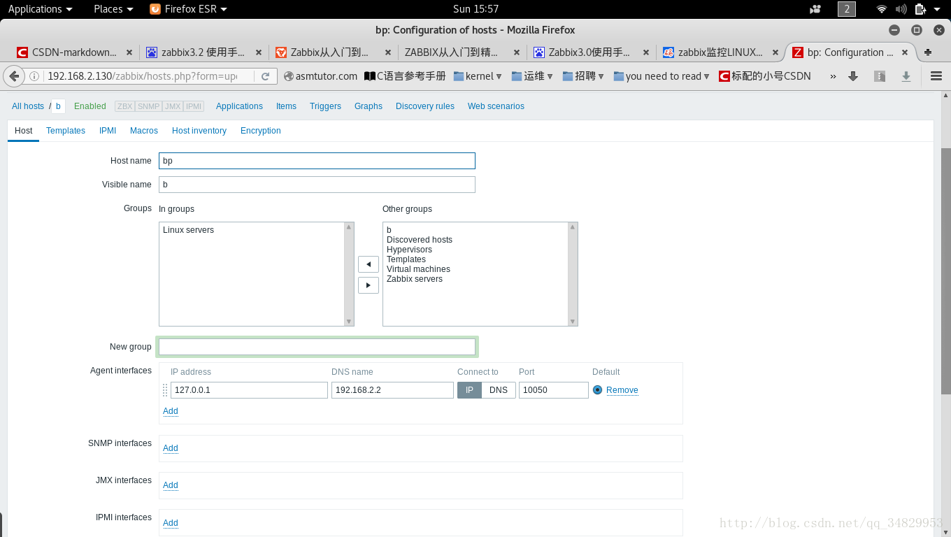Screen dimensions: 951x537
Task: Open a new tab with the plus button
Action: pyautogui.click(x=928, y=52)
